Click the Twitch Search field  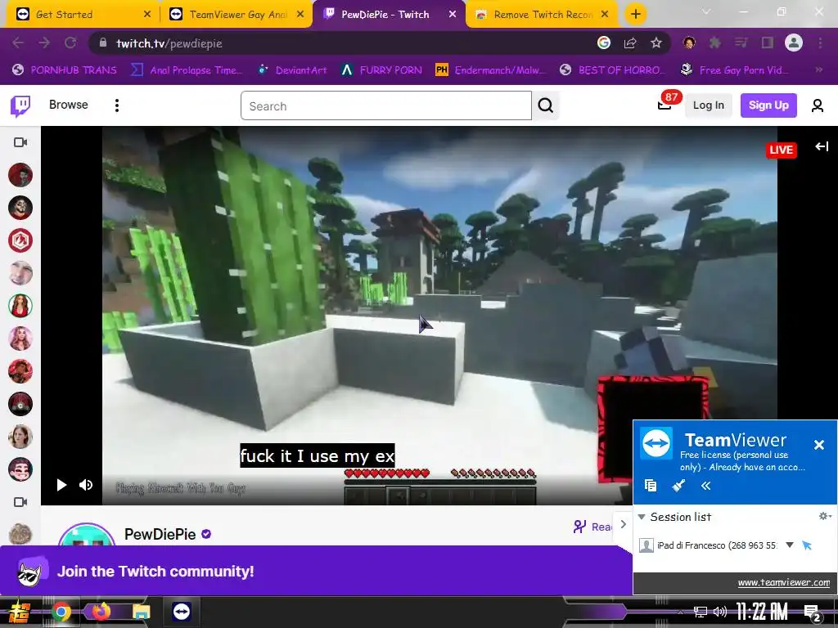pyautogui.click(x=386, y=105)
